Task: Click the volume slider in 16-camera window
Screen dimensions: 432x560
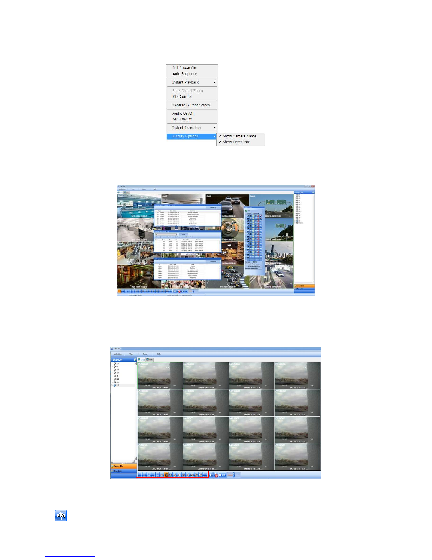Action: point(234,475)
